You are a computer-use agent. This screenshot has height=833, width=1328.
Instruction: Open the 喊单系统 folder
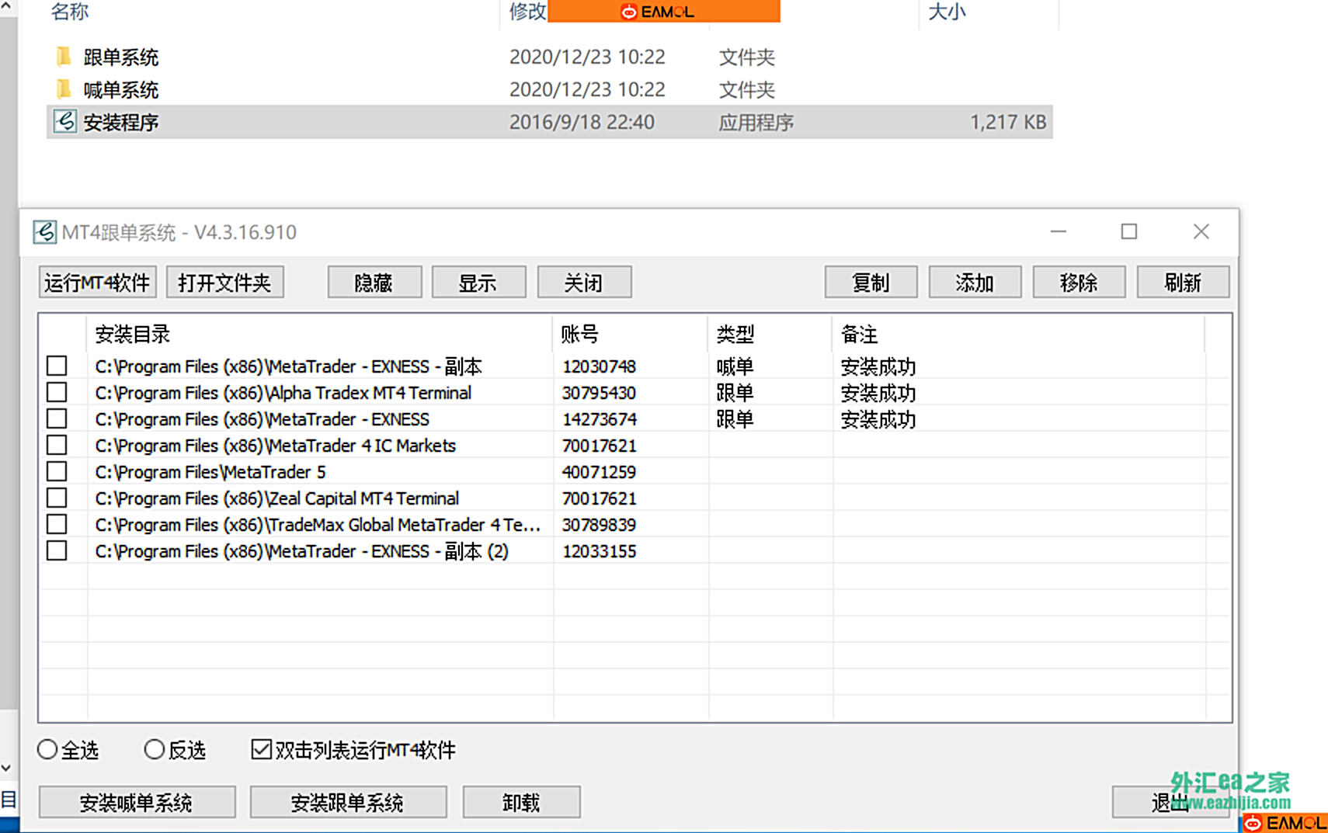pyautogui.click(x=121, y=89)
